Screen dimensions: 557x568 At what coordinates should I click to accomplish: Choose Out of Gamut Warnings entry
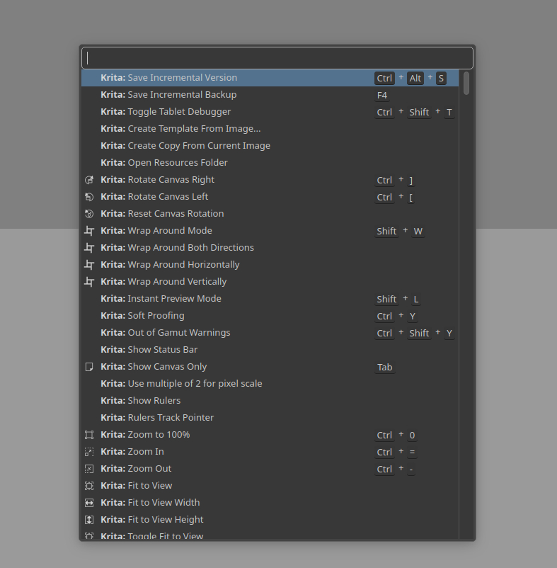coord(178,333)
